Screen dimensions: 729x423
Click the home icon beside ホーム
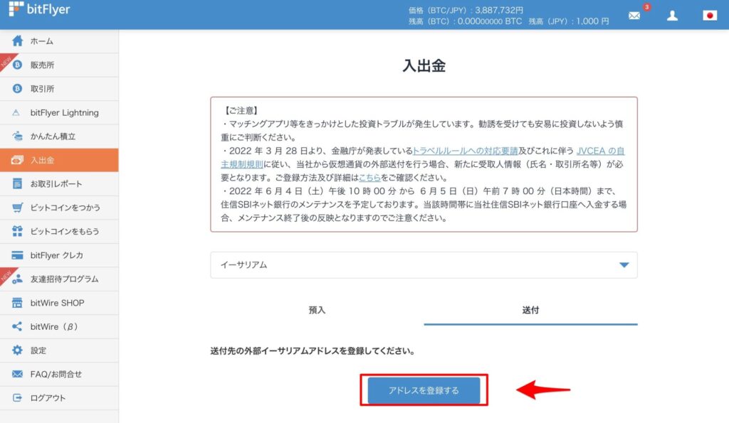(x=17, y=41)
